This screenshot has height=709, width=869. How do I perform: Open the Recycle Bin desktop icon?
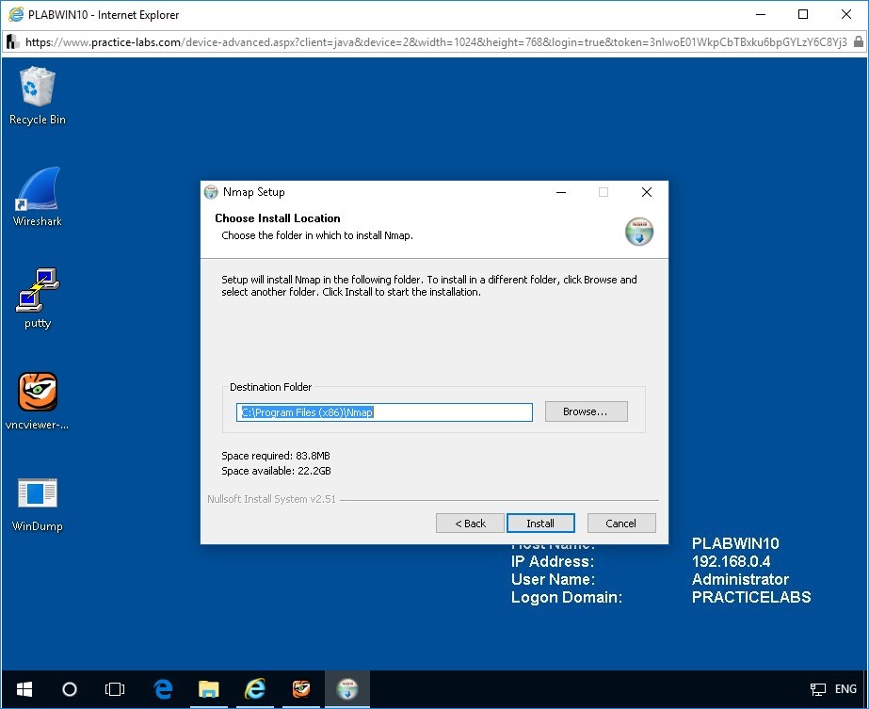(37, 95)
